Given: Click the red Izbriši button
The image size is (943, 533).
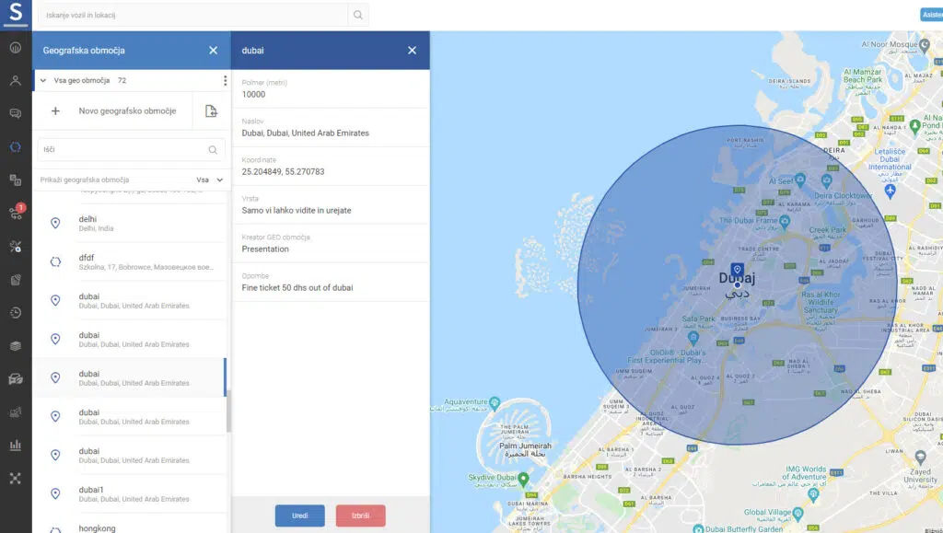Looking at the screenshot, I should (361, 516).
